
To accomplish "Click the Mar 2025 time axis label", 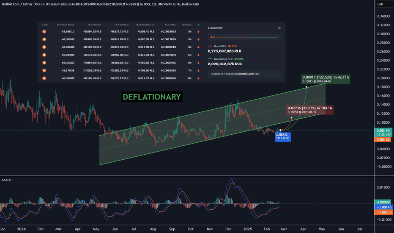I will pyautogui.click(x=284, y=229).
